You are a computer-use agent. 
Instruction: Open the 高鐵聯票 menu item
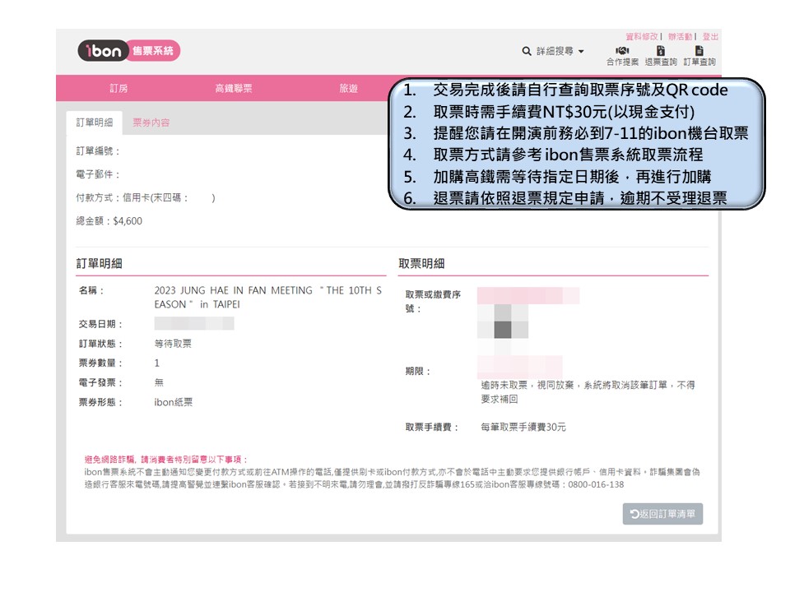pos(233,89)
